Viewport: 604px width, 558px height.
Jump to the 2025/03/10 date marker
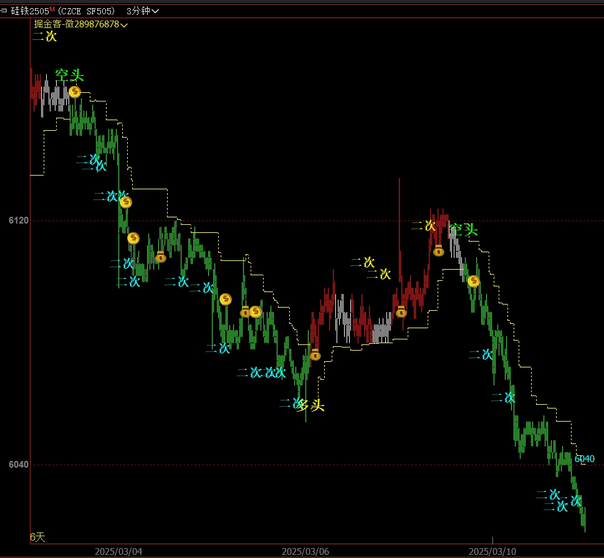492,551
